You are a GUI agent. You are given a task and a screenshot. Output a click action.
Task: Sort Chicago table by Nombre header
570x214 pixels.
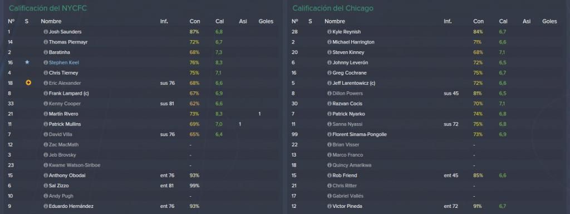point(335,22)
